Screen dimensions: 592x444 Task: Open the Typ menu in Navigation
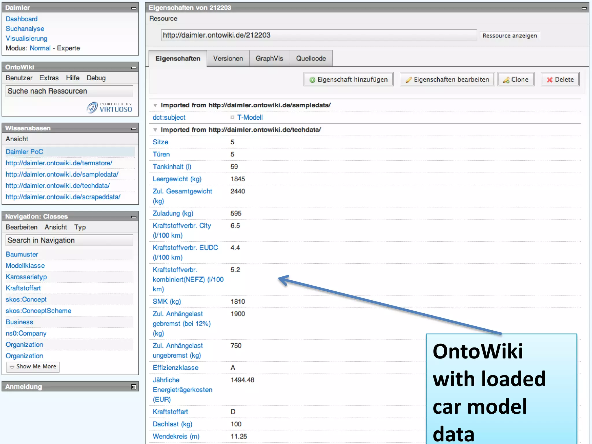tap(80, 227)
